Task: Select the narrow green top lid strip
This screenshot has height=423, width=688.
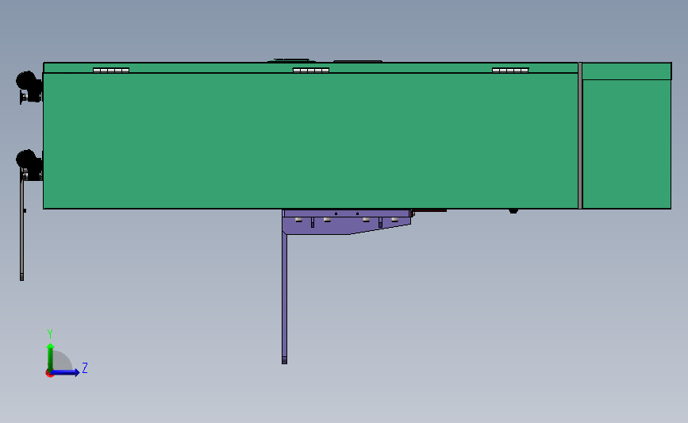Action: point(310,67)
